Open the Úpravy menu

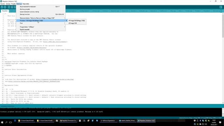coord(8,4)
